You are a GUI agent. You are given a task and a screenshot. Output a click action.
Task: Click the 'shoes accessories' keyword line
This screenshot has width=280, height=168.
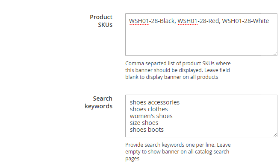[x=155, y=102]
